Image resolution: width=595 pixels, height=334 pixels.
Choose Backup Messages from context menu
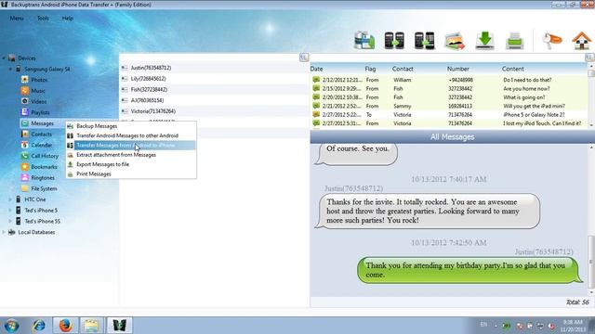[131, 126]
